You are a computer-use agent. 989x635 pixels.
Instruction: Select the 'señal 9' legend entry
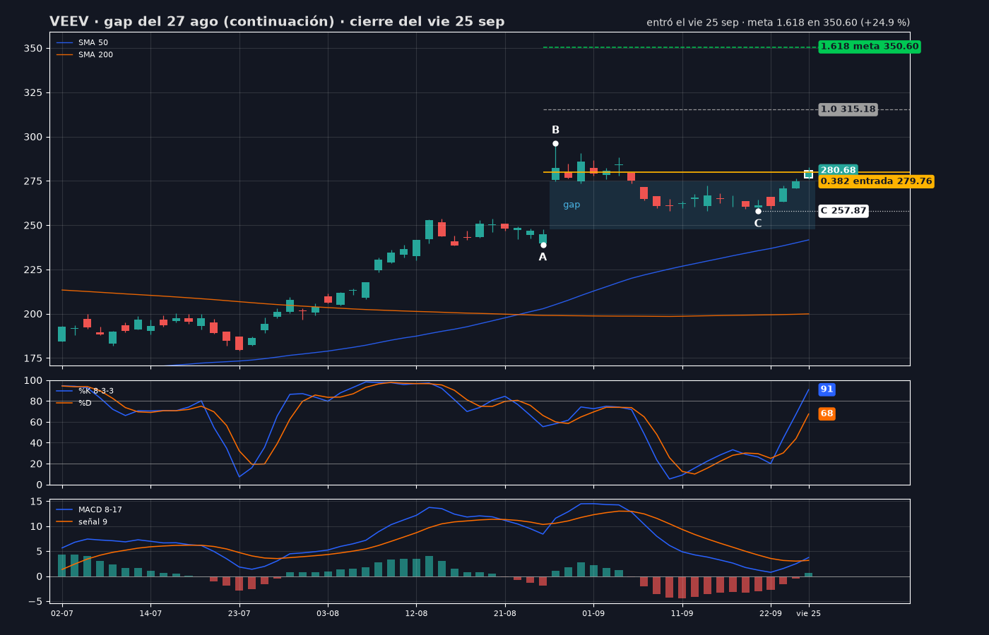pyautogui.click(x=82, y=521)
